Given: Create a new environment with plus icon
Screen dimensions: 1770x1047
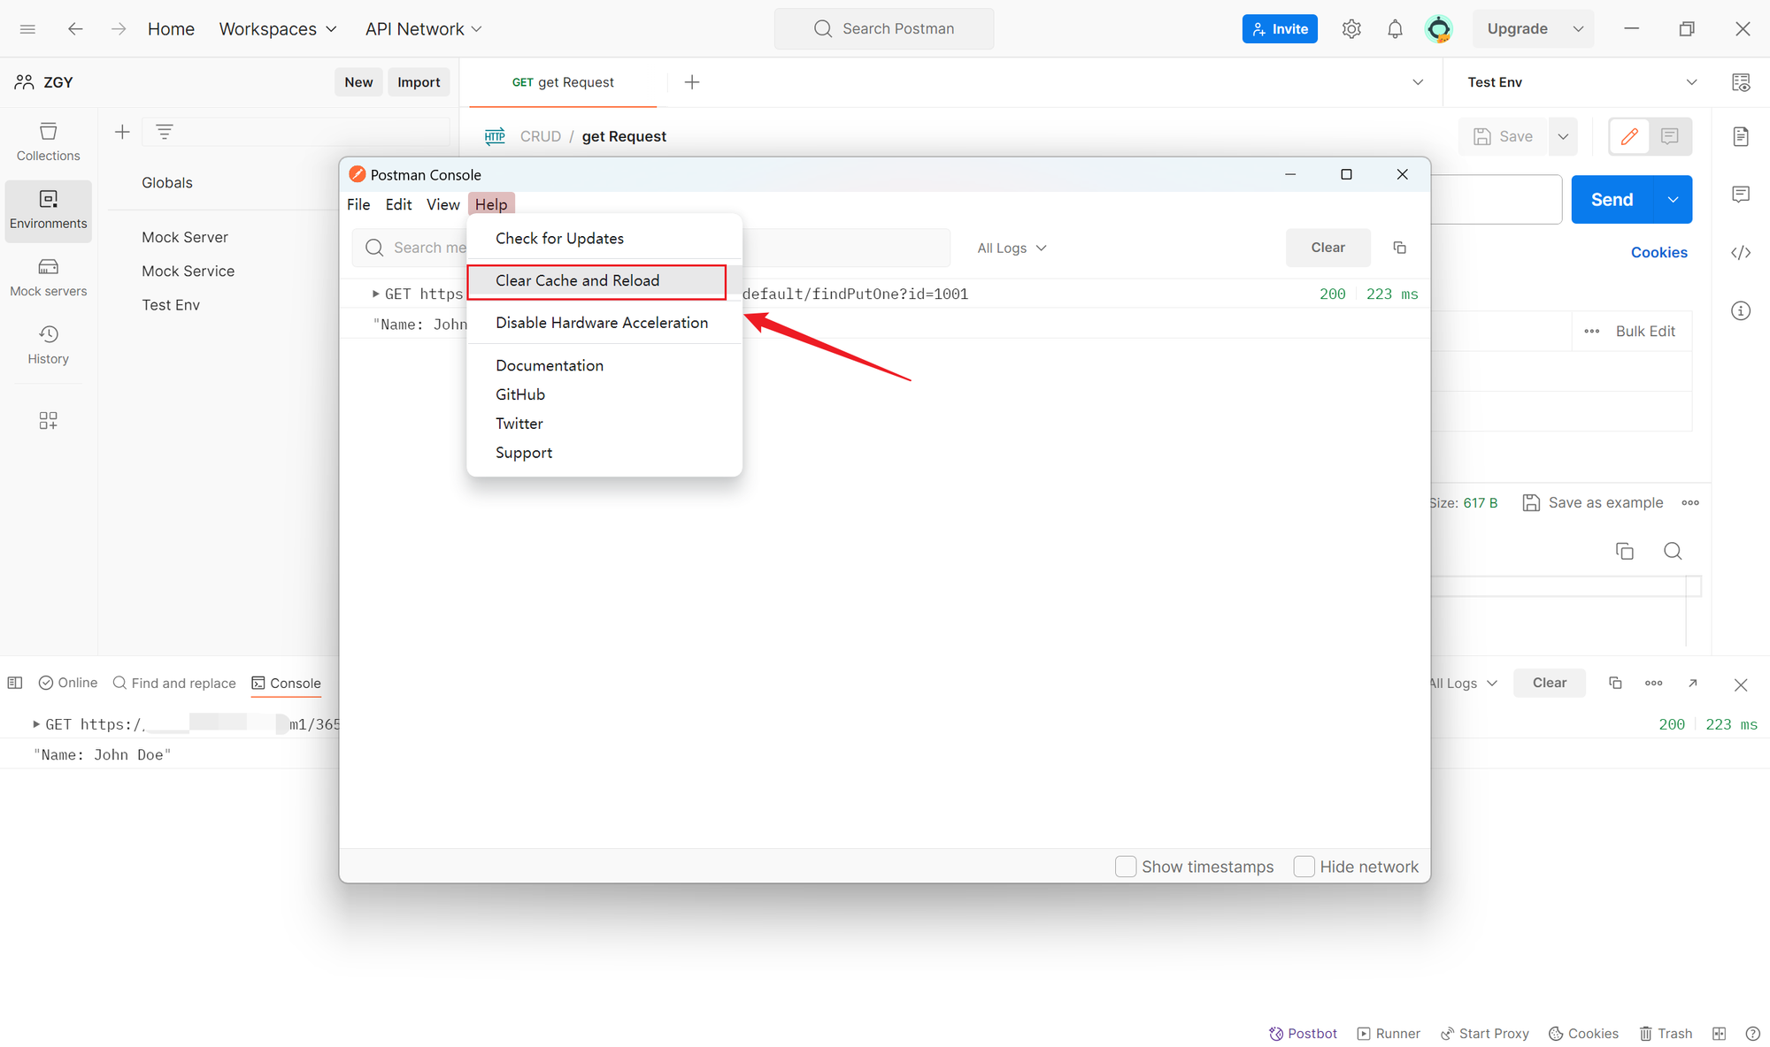Looking at the screenshot, I should pyautogui.click(x=122, y=132).
